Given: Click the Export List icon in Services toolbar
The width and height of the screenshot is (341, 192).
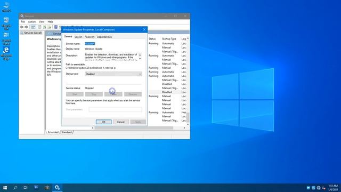Looking at the screenshot, I should tap(50, 27).
